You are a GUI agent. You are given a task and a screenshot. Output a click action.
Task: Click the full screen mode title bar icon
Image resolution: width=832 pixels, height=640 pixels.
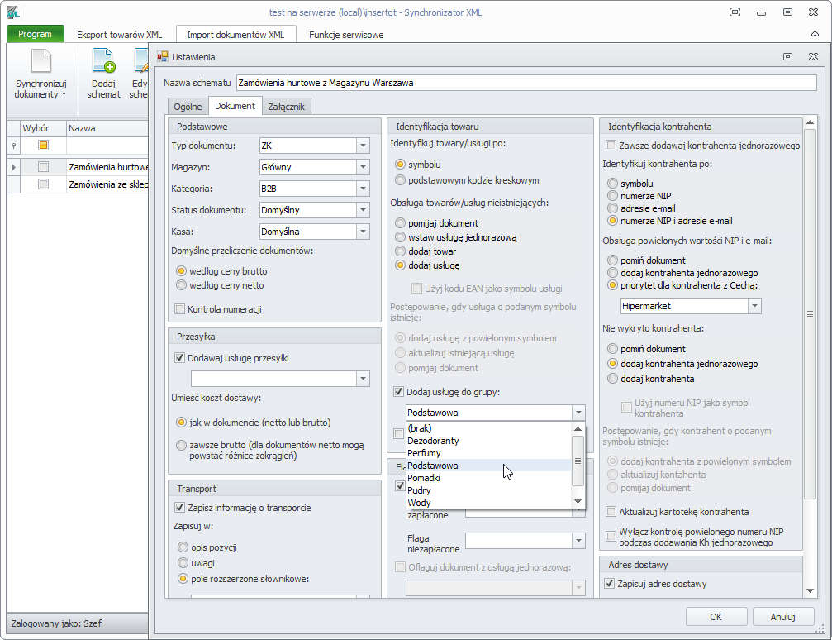(735, 12)
